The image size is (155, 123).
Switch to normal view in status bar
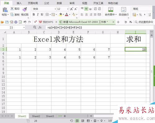pyautogui.click(x=77, y=121)
